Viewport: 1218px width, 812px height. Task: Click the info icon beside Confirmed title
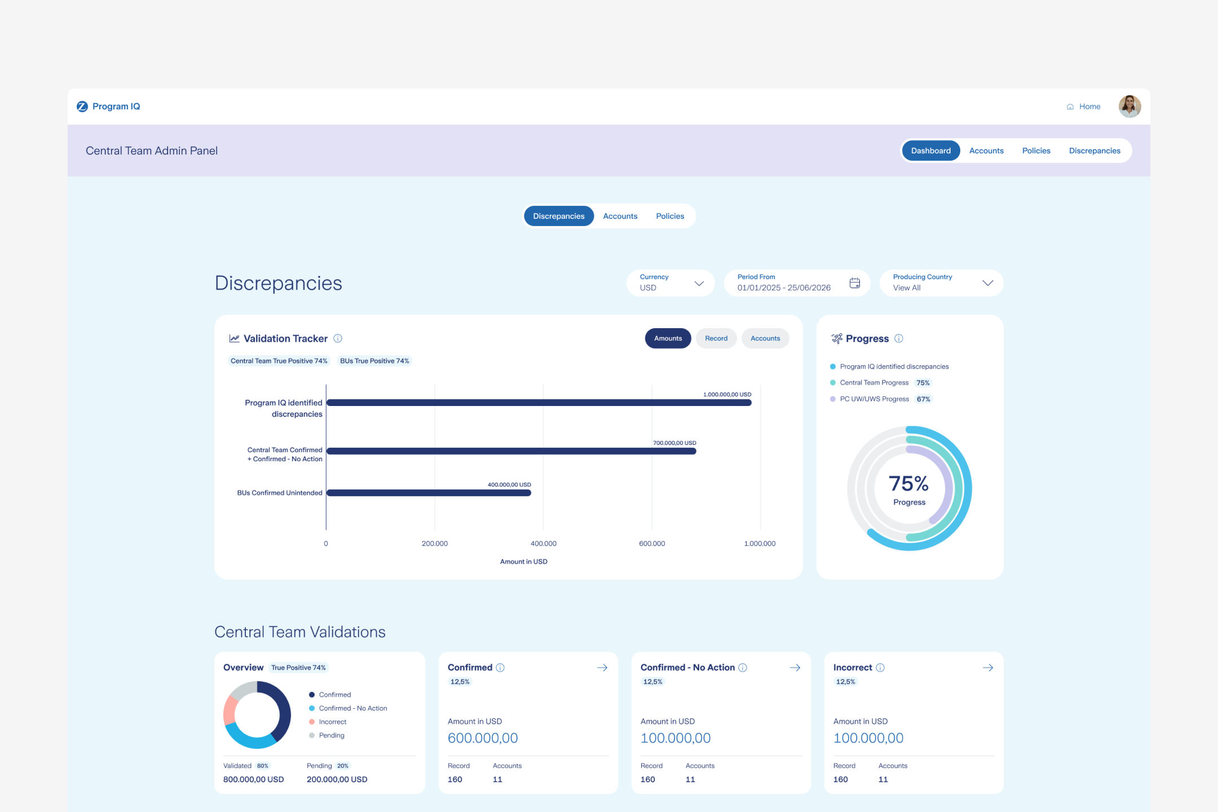500,668
